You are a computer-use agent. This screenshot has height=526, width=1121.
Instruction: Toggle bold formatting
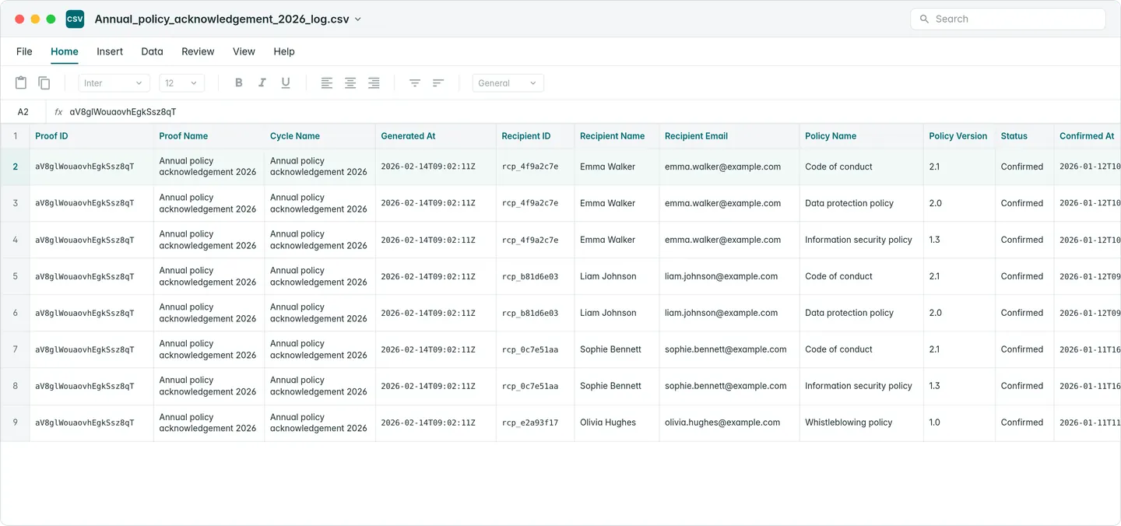click(x=239, y=82)
